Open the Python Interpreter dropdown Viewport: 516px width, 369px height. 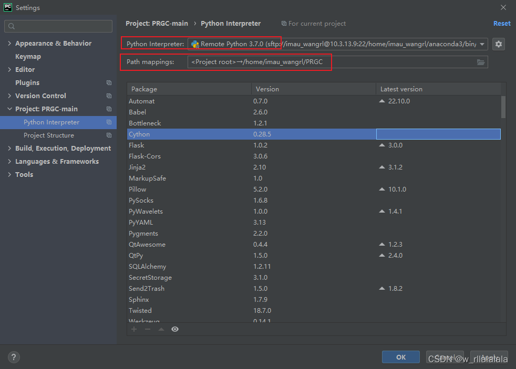click(482, 44)
